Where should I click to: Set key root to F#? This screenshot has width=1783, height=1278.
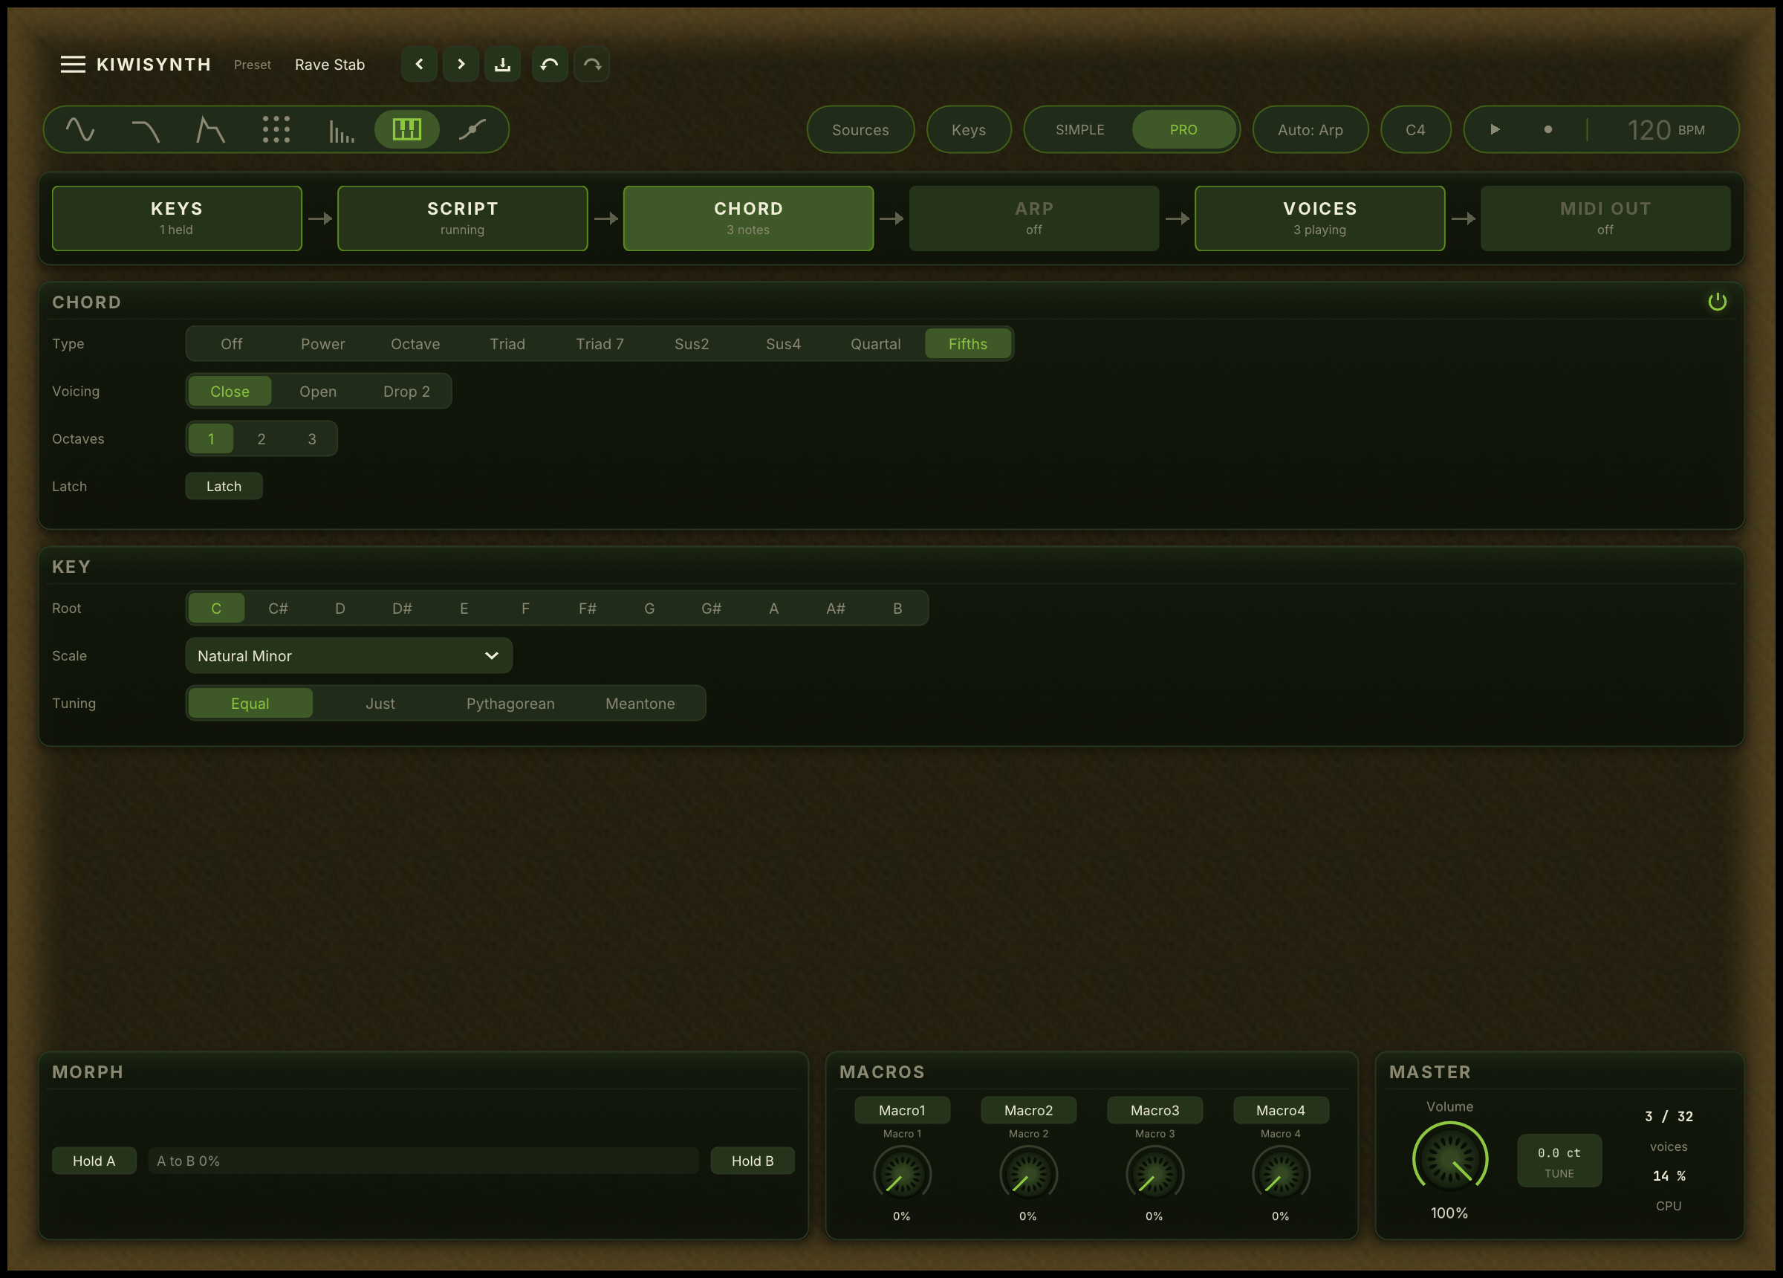click(x=587, y=609)
